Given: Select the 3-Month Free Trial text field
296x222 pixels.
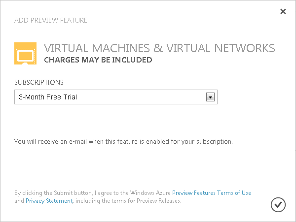Looking at the screenshot, I should 110,97.
